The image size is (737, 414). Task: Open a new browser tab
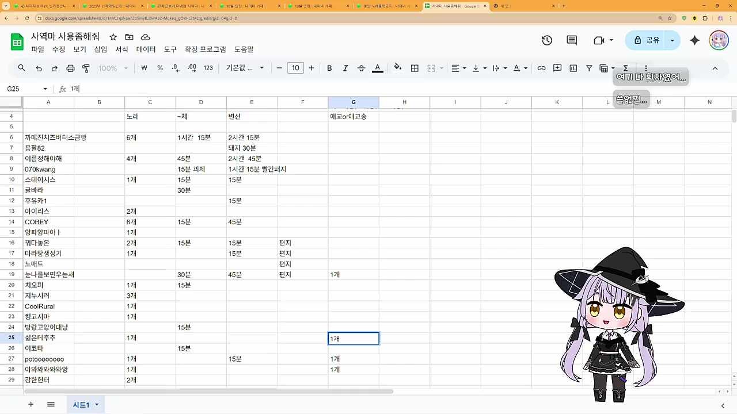point(563,6)
